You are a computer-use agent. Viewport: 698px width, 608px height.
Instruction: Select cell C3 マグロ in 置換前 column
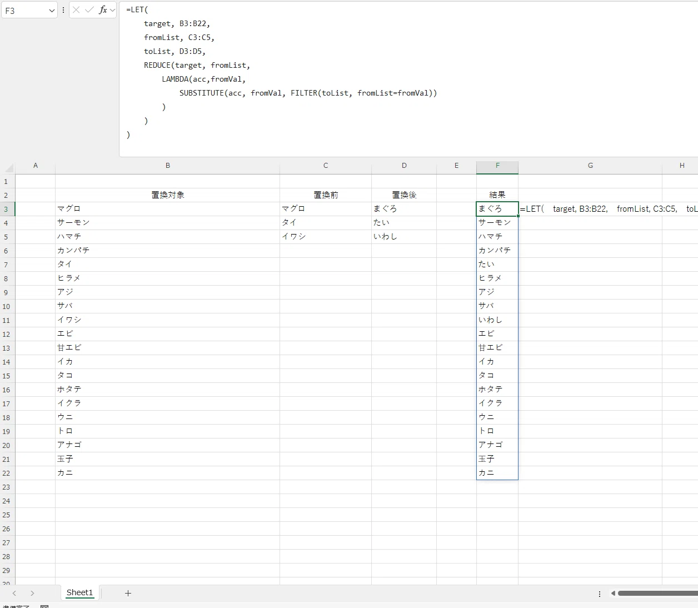point(326,209)
